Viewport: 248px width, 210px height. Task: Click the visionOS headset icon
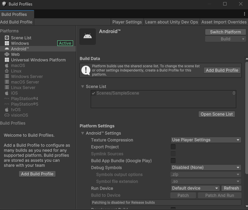(x=7, y=115)
